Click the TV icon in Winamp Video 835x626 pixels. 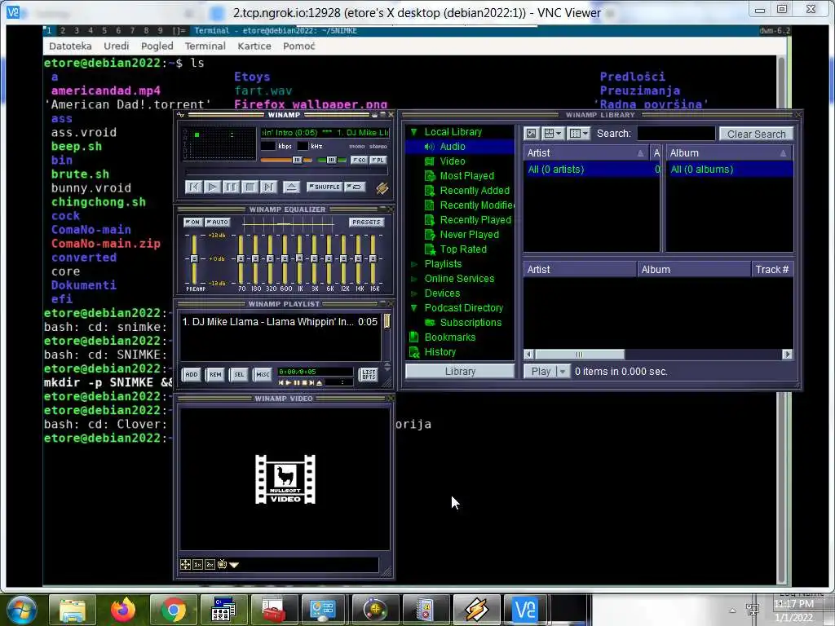pos(222,565)
